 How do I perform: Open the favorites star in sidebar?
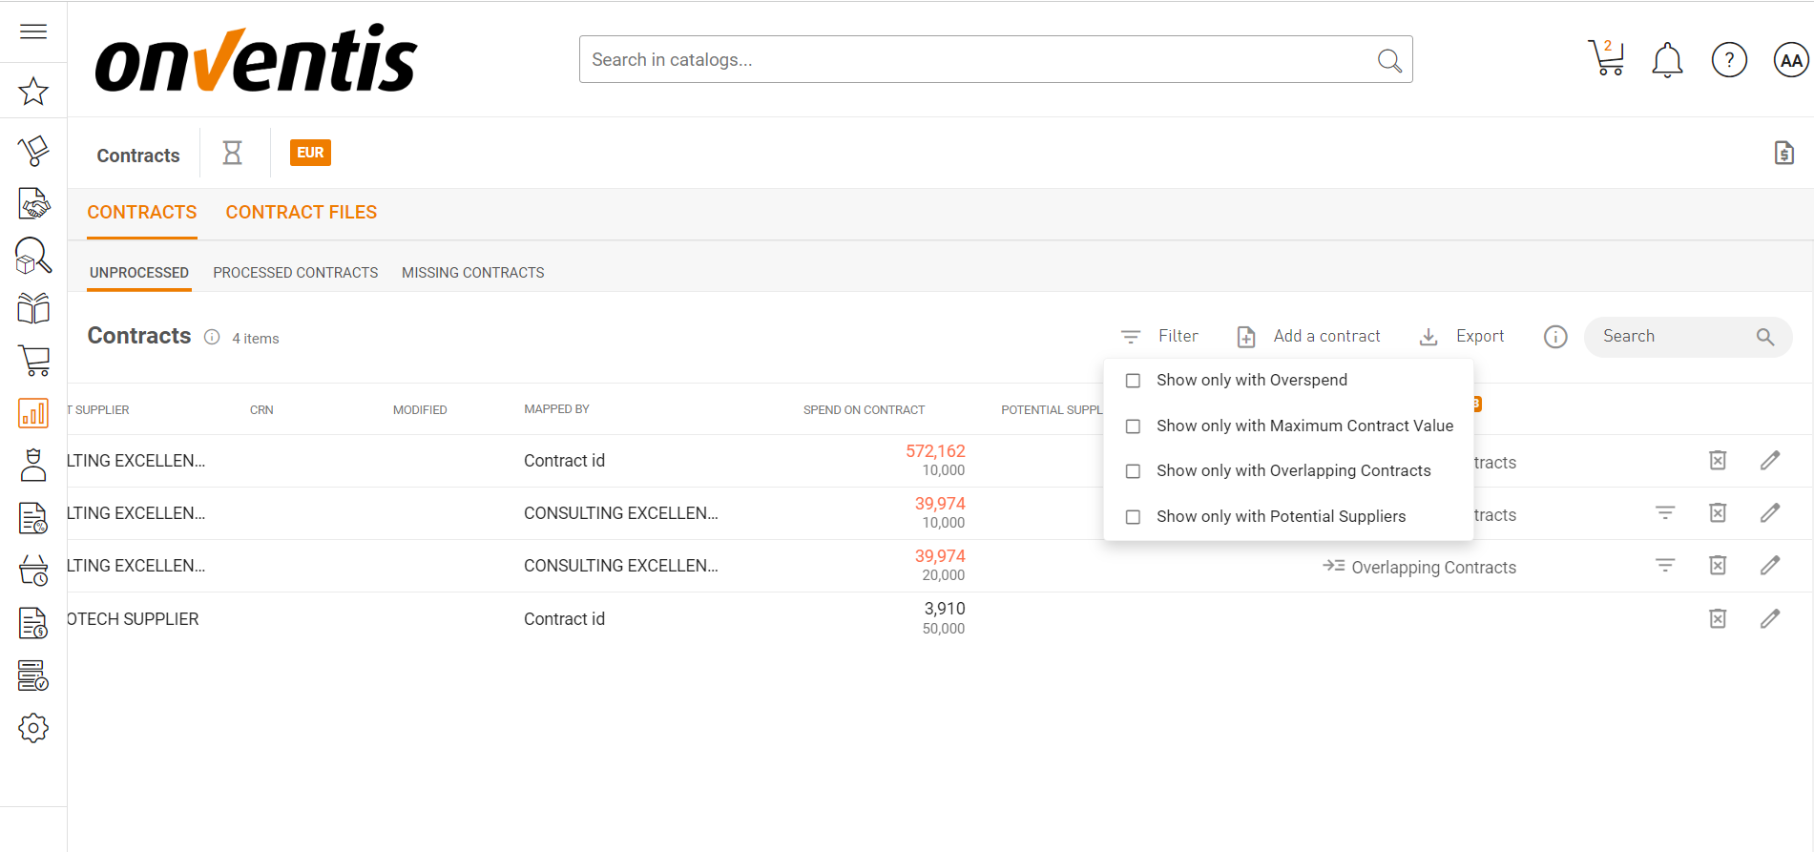[x=33, y=92]
